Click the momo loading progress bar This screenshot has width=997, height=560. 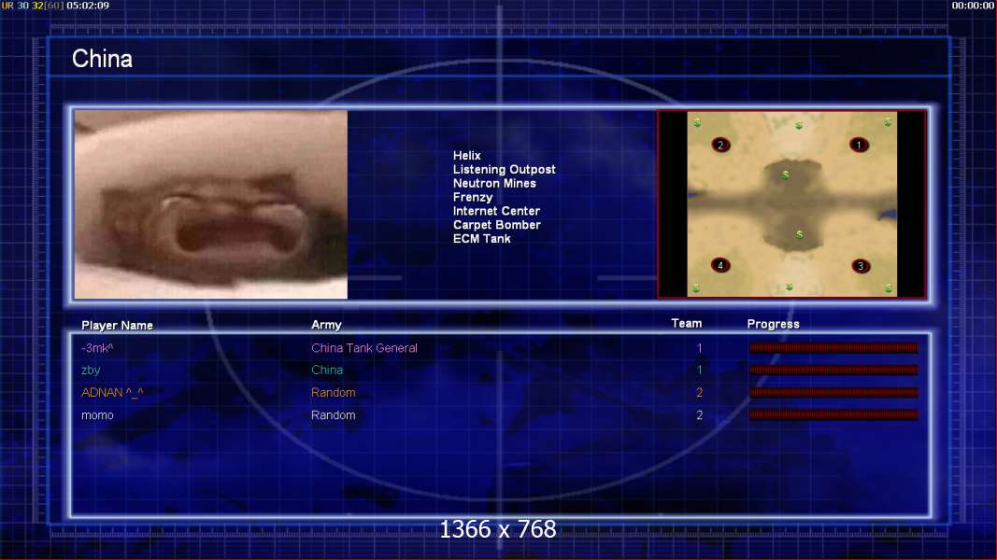pos(833,414)
